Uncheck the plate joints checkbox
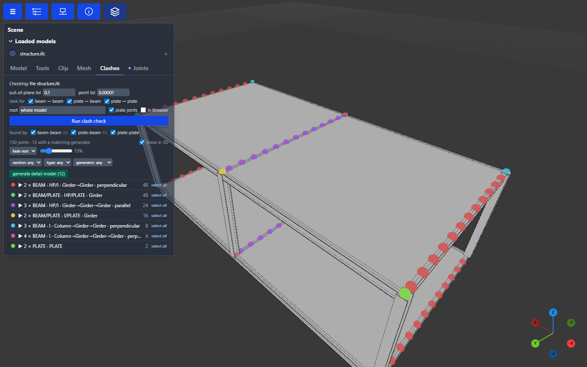 (x=111, y=110)
